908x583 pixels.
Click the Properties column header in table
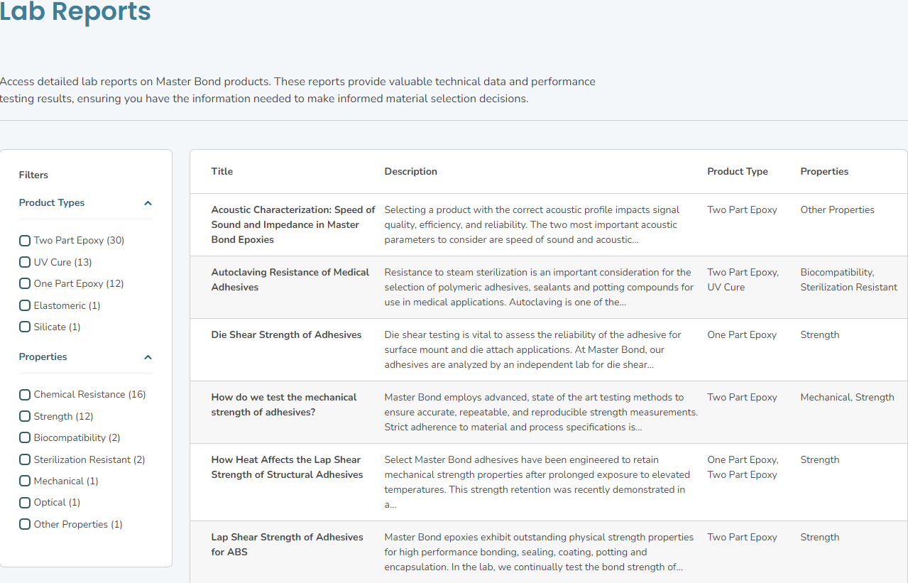pyautogui.click(x=824, y=171)
